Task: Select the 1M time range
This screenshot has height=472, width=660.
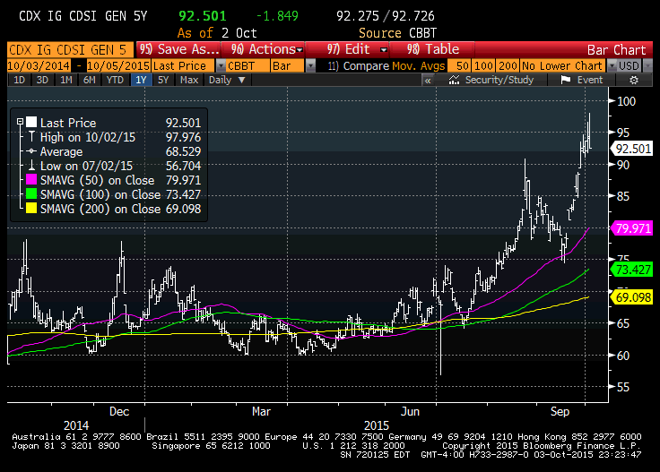Action: click(x=66, y=80)
